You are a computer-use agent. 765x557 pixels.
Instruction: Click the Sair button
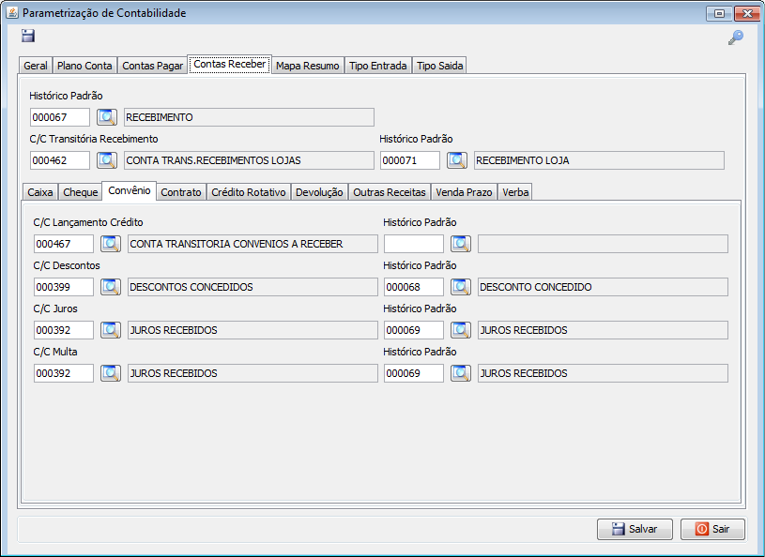[x=712, y=529]
